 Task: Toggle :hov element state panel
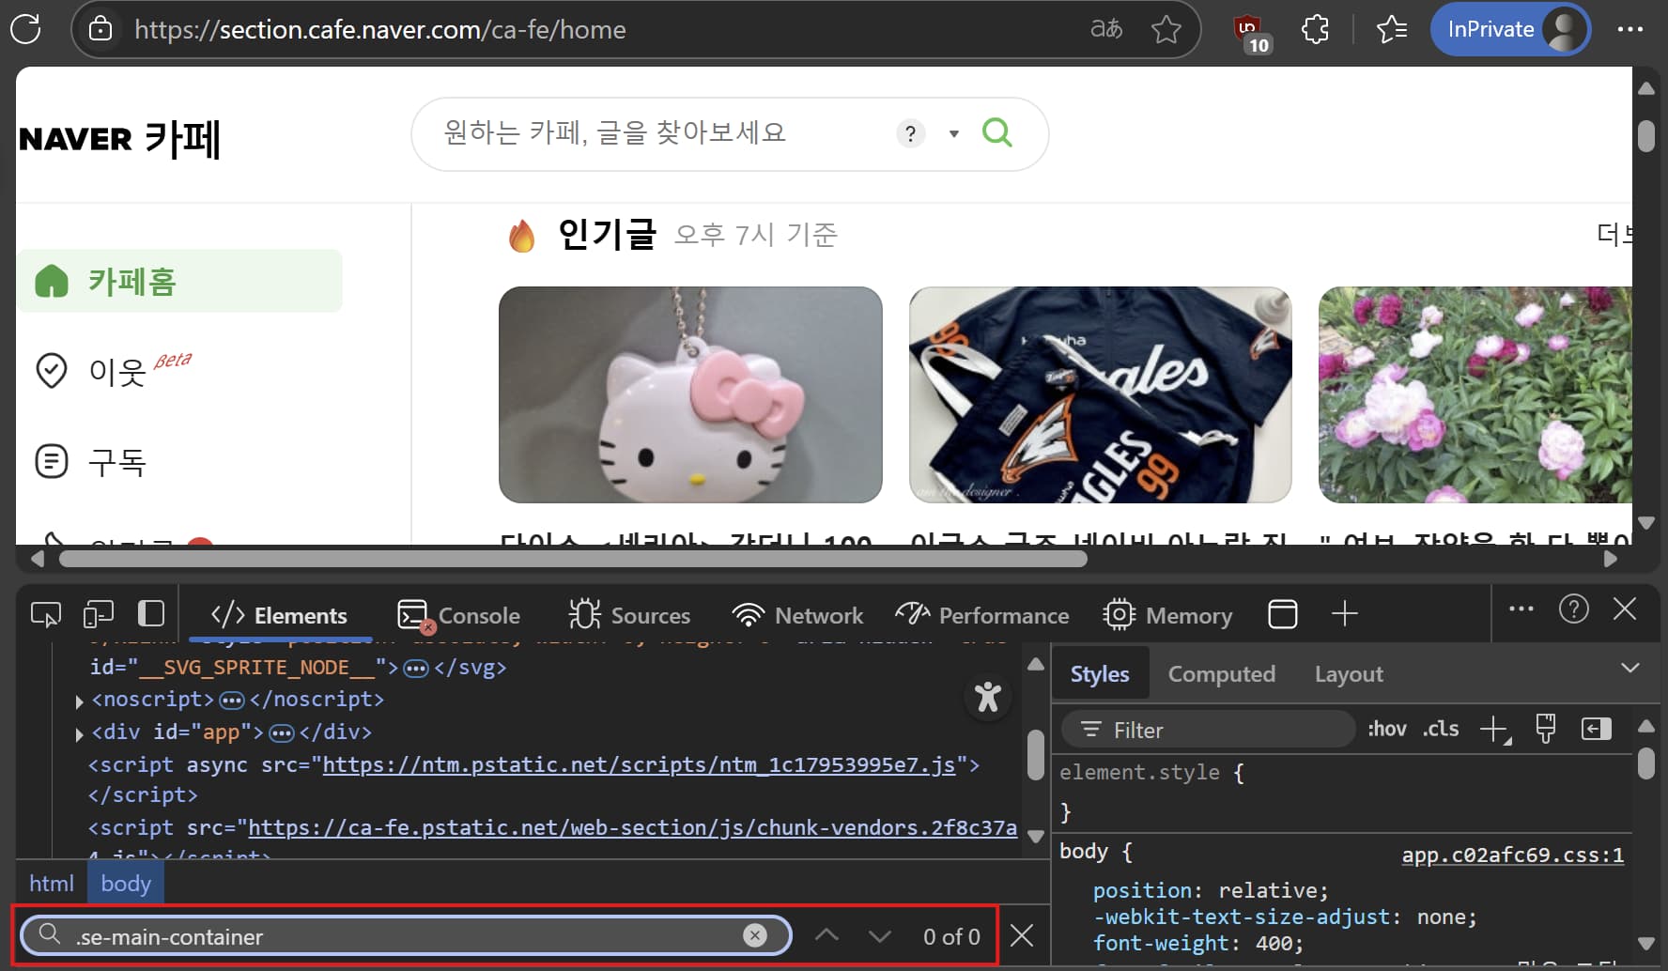click(x=1386, y=729)
